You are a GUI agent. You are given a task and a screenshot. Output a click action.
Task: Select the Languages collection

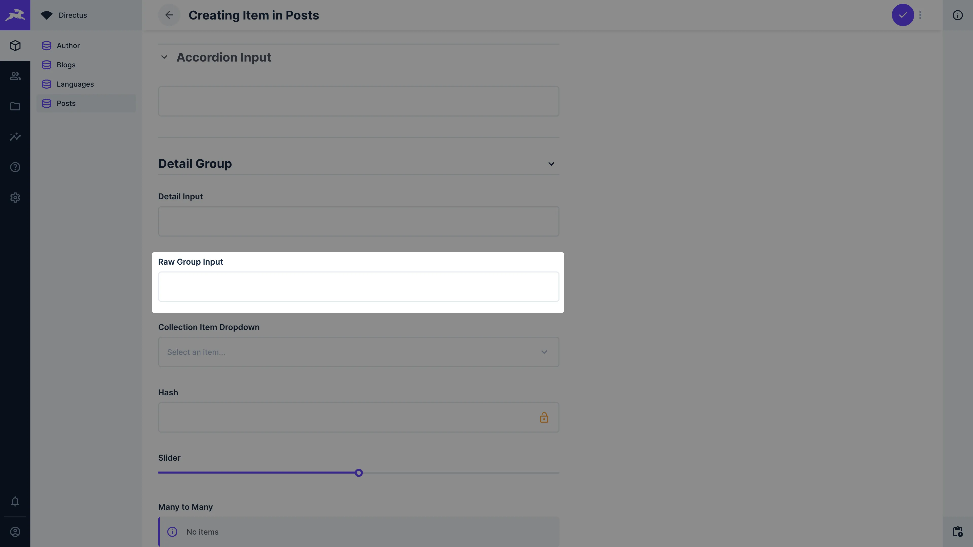(x=75, y=84)
